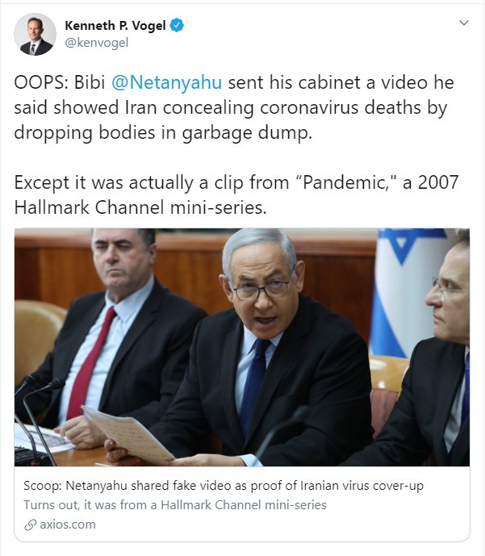Click the blue verified badge

(177, 26)
